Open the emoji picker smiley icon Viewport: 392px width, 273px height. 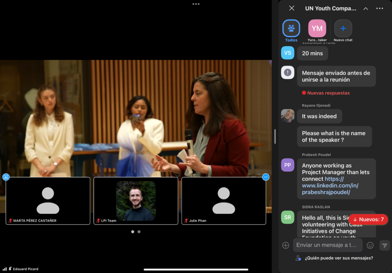370,245
